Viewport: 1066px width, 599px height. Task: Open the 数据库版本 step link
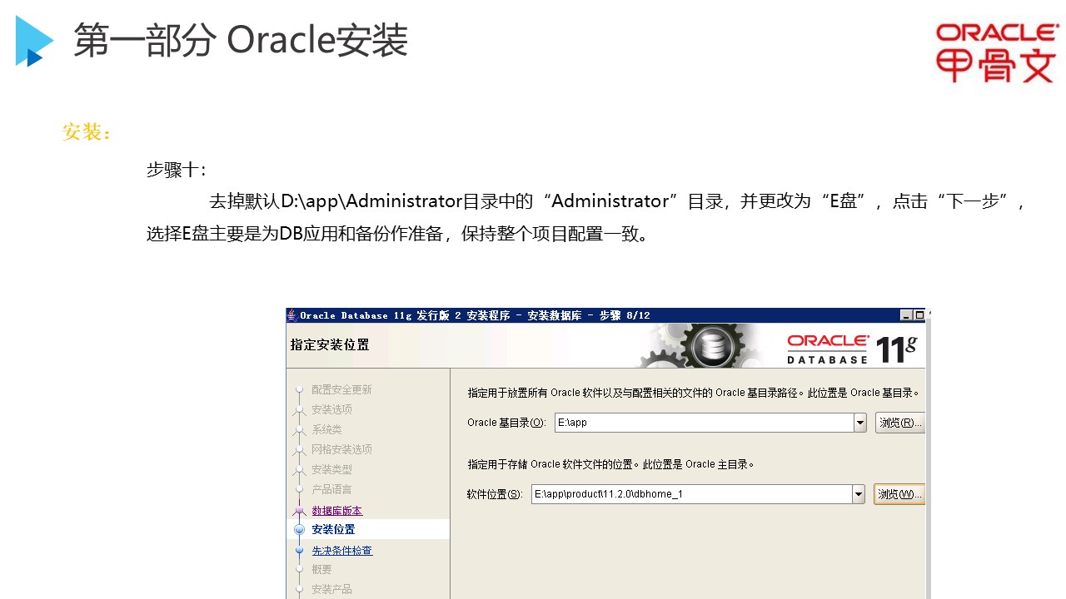[336, 511]
